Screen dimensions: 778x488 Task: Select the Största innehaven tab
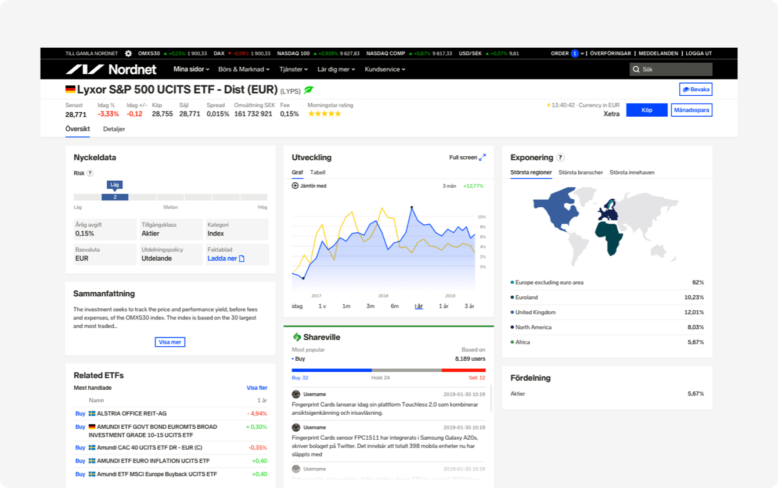pos(632,173)
